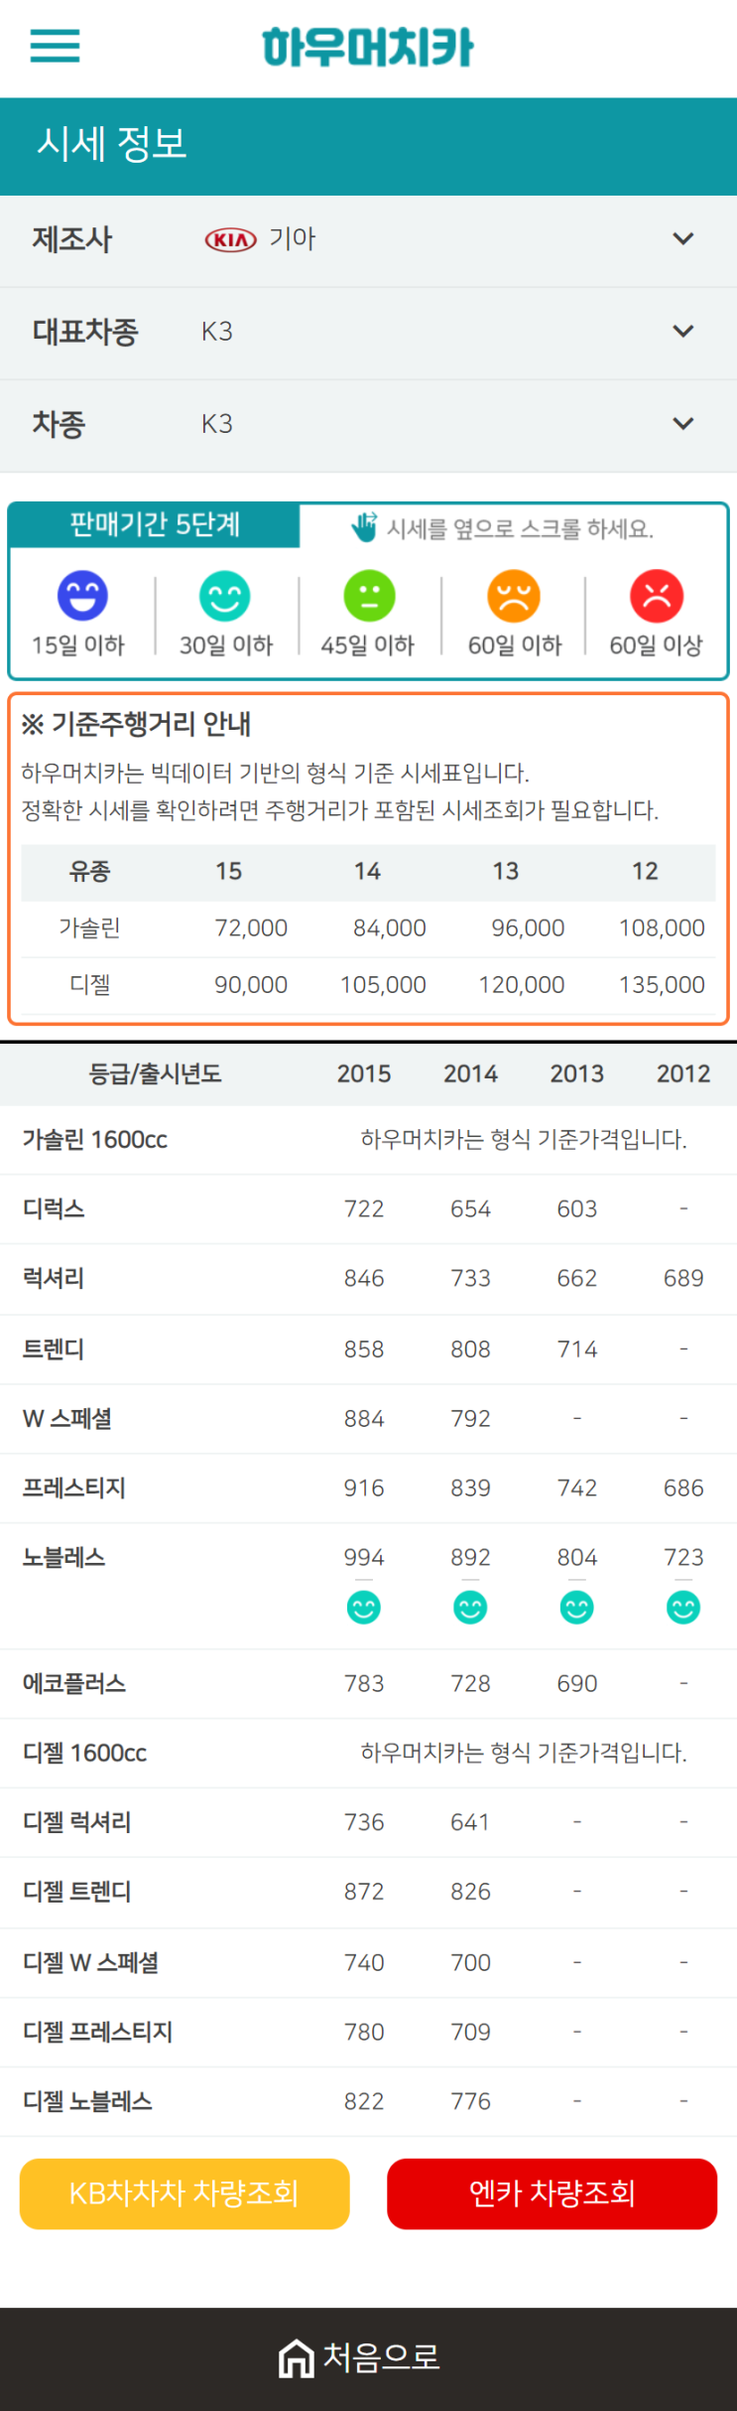737x2411 pixels.
Task: Click the 디젤 1600cc section header
Action: point(85,1754)
